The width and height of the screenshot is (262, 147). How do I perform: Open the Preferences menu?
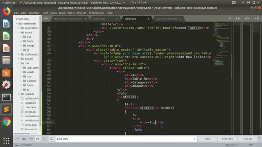pos(97,13)
